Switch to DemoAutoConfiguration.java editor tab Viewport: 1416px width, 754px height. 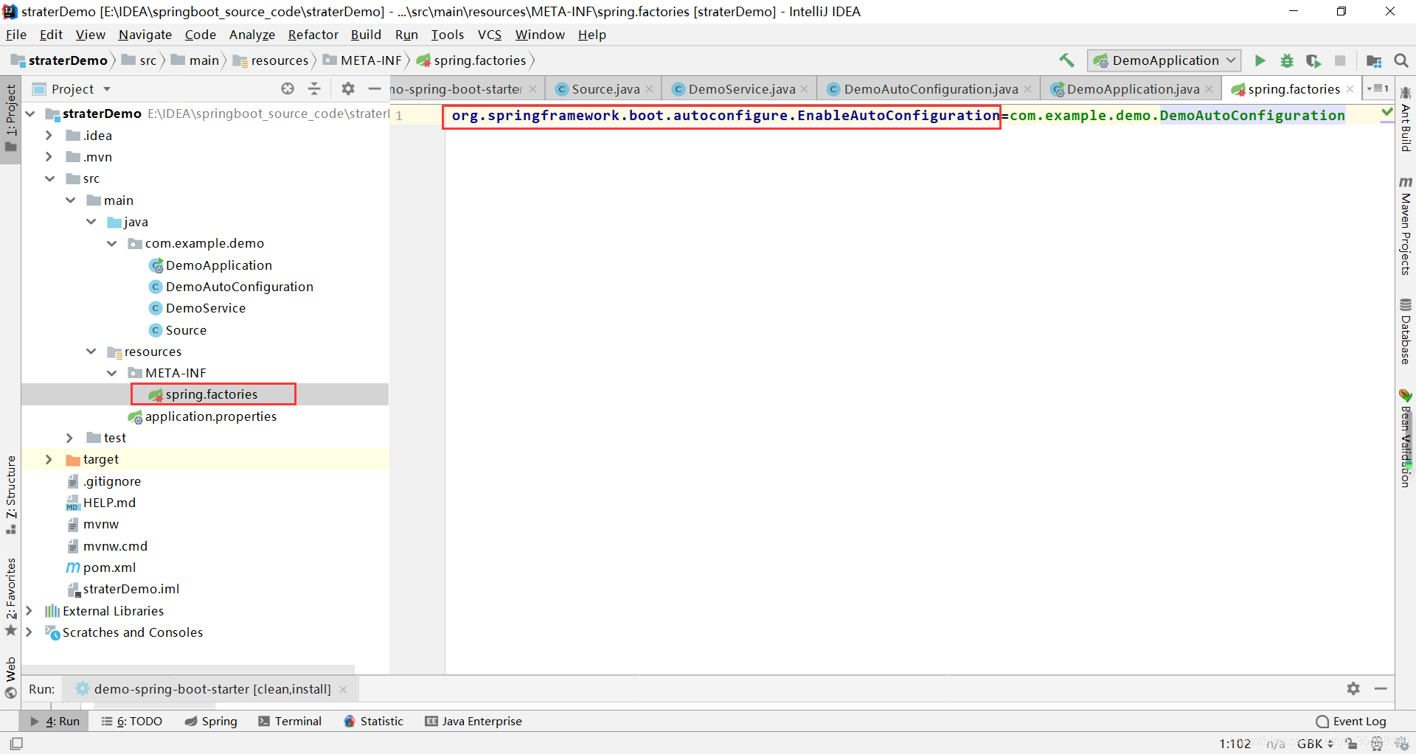tap(929, 89)
